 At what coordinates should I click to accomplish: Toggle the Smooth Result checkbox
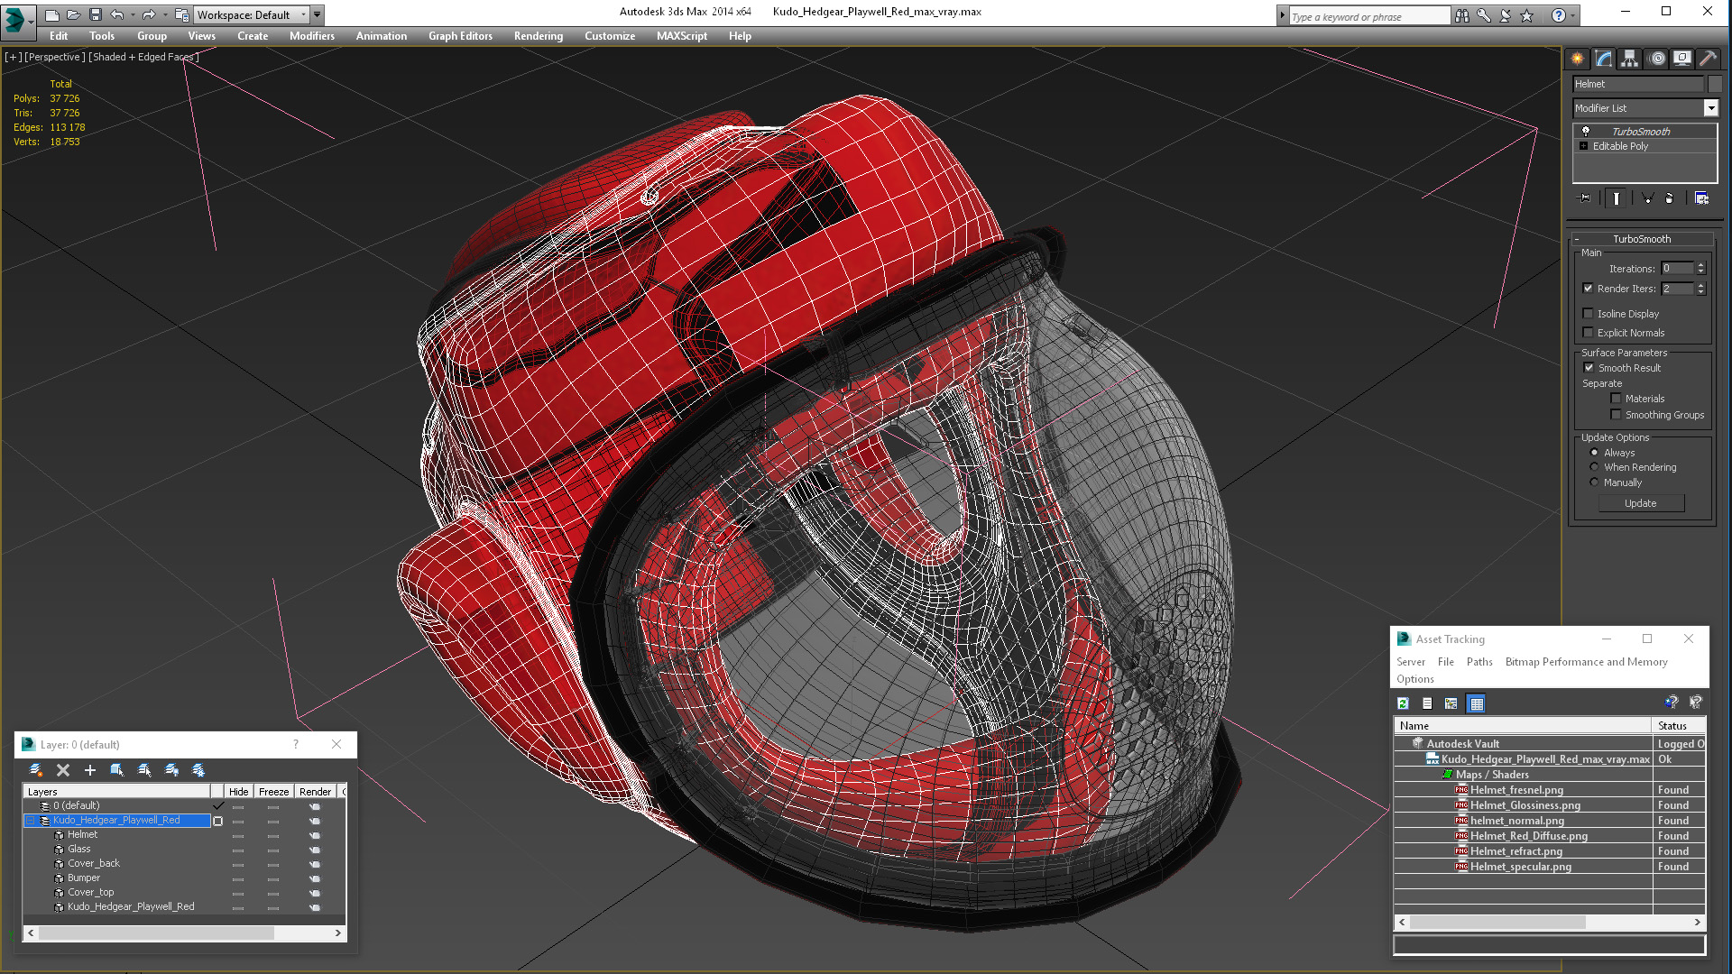click(x=1589, y=368)
